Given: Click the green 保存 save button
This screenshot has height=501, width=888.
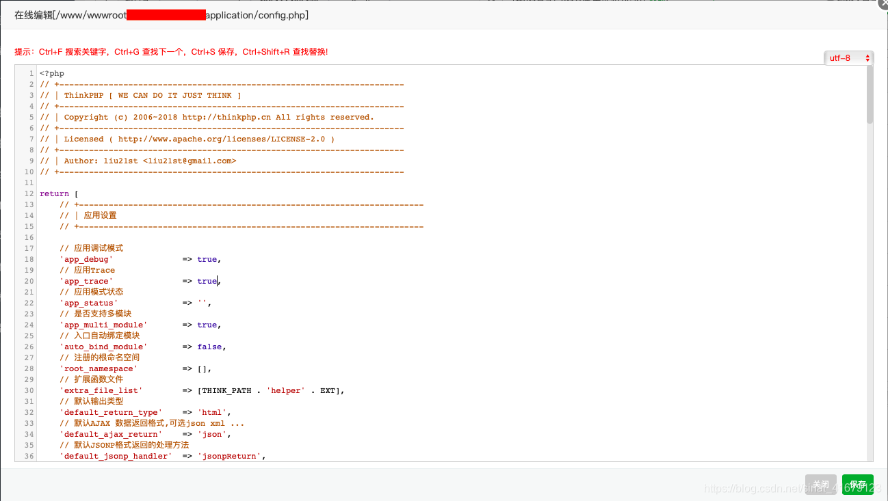Looking at the screenshot, I should pyautogui.click(x=858, y=485).
